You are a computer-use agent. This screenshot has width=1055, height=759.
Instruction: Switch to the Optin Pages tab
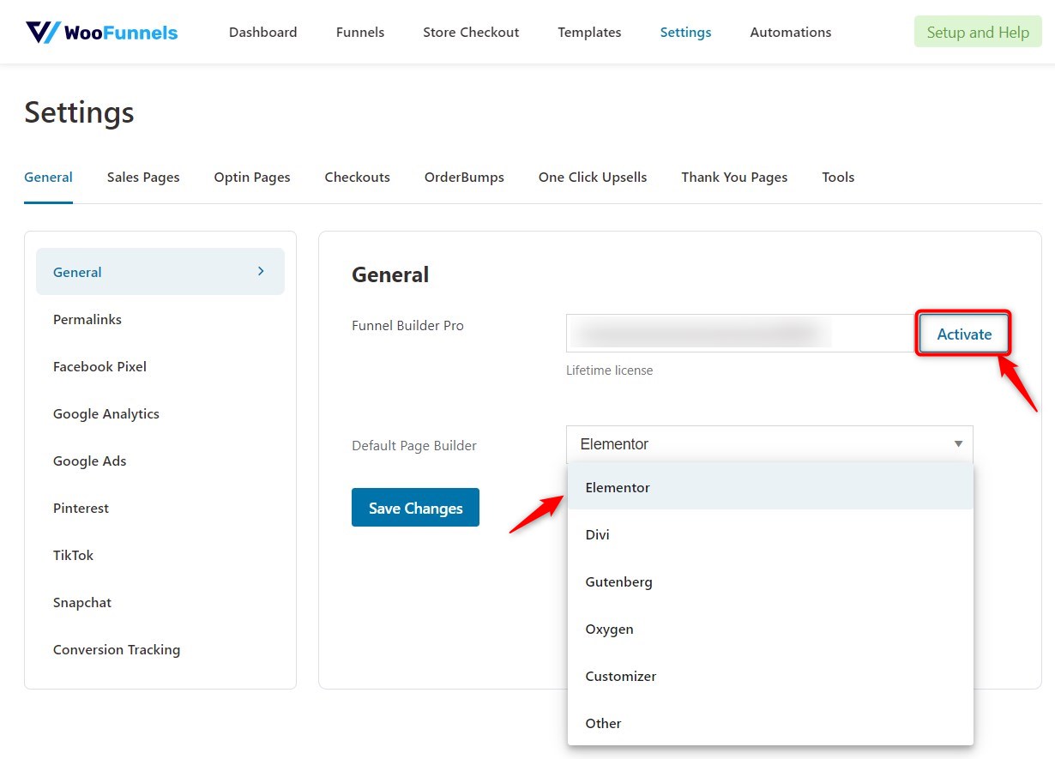point(252,178)
